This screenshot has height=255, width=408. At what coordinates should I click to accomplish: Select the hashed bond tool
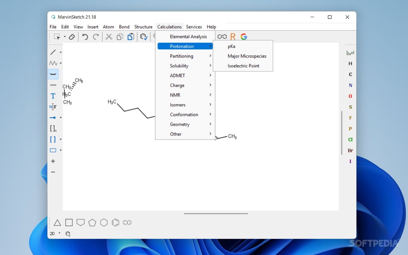[53, 85]
